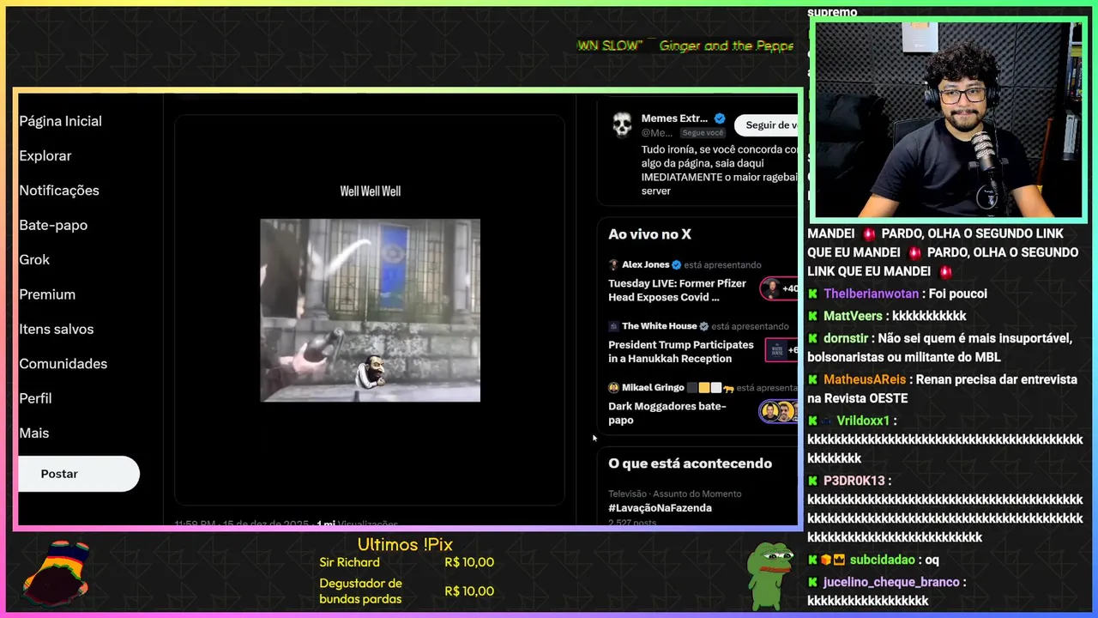Click Alex Jones verified badge
This screenshot has height=618, width=1098.
tap(676, 264)
